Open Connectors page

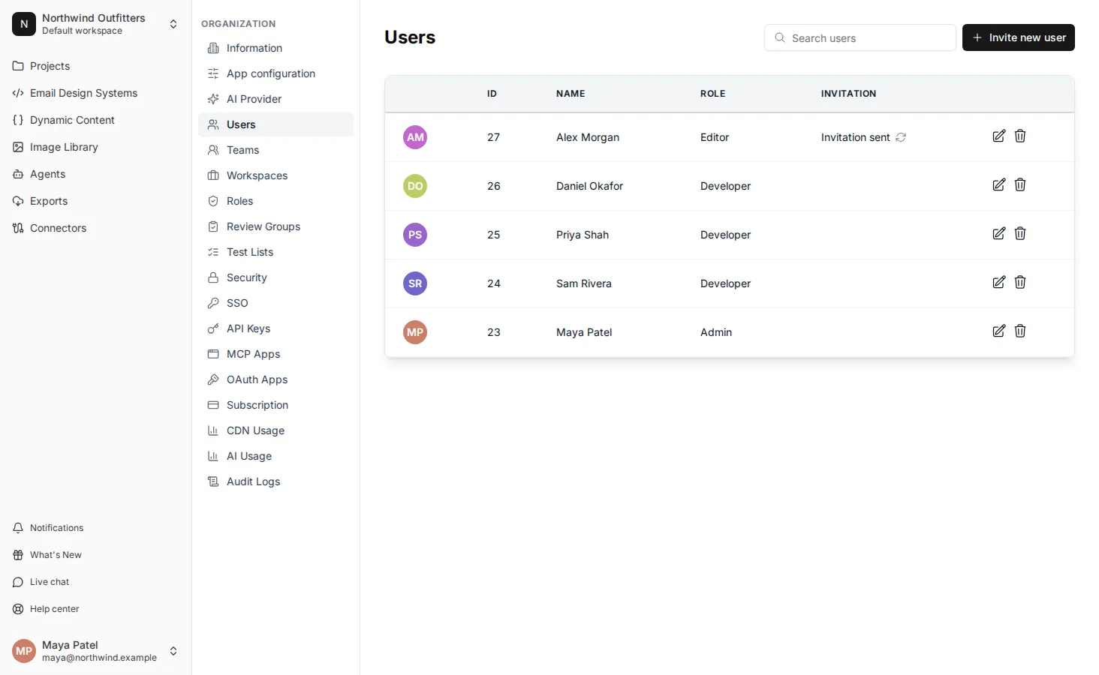[x=96, y=228]
